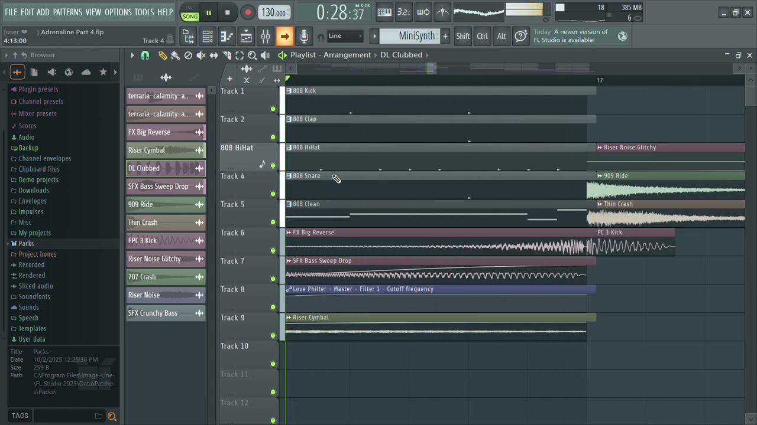Mute Track 9 green light

[273, 335]
